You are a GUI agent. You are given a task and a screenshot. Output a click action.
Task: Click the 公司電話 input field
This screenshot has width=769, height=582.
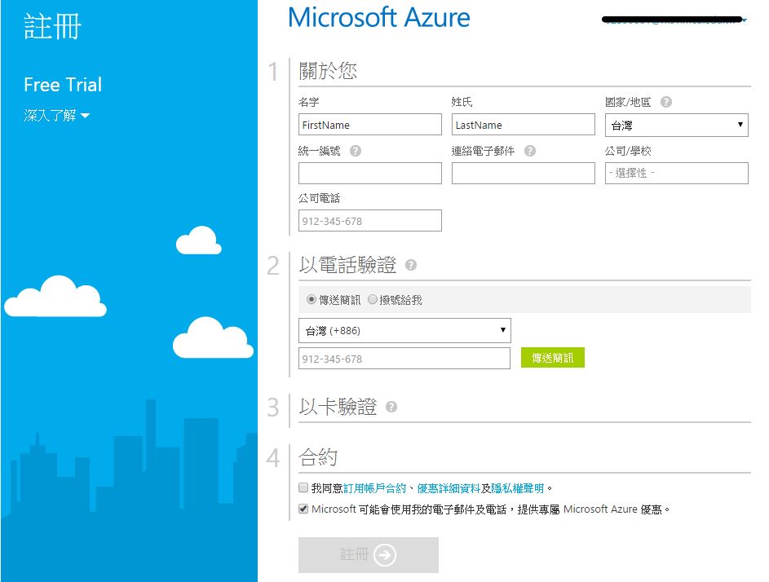click(x=369, y=221)
